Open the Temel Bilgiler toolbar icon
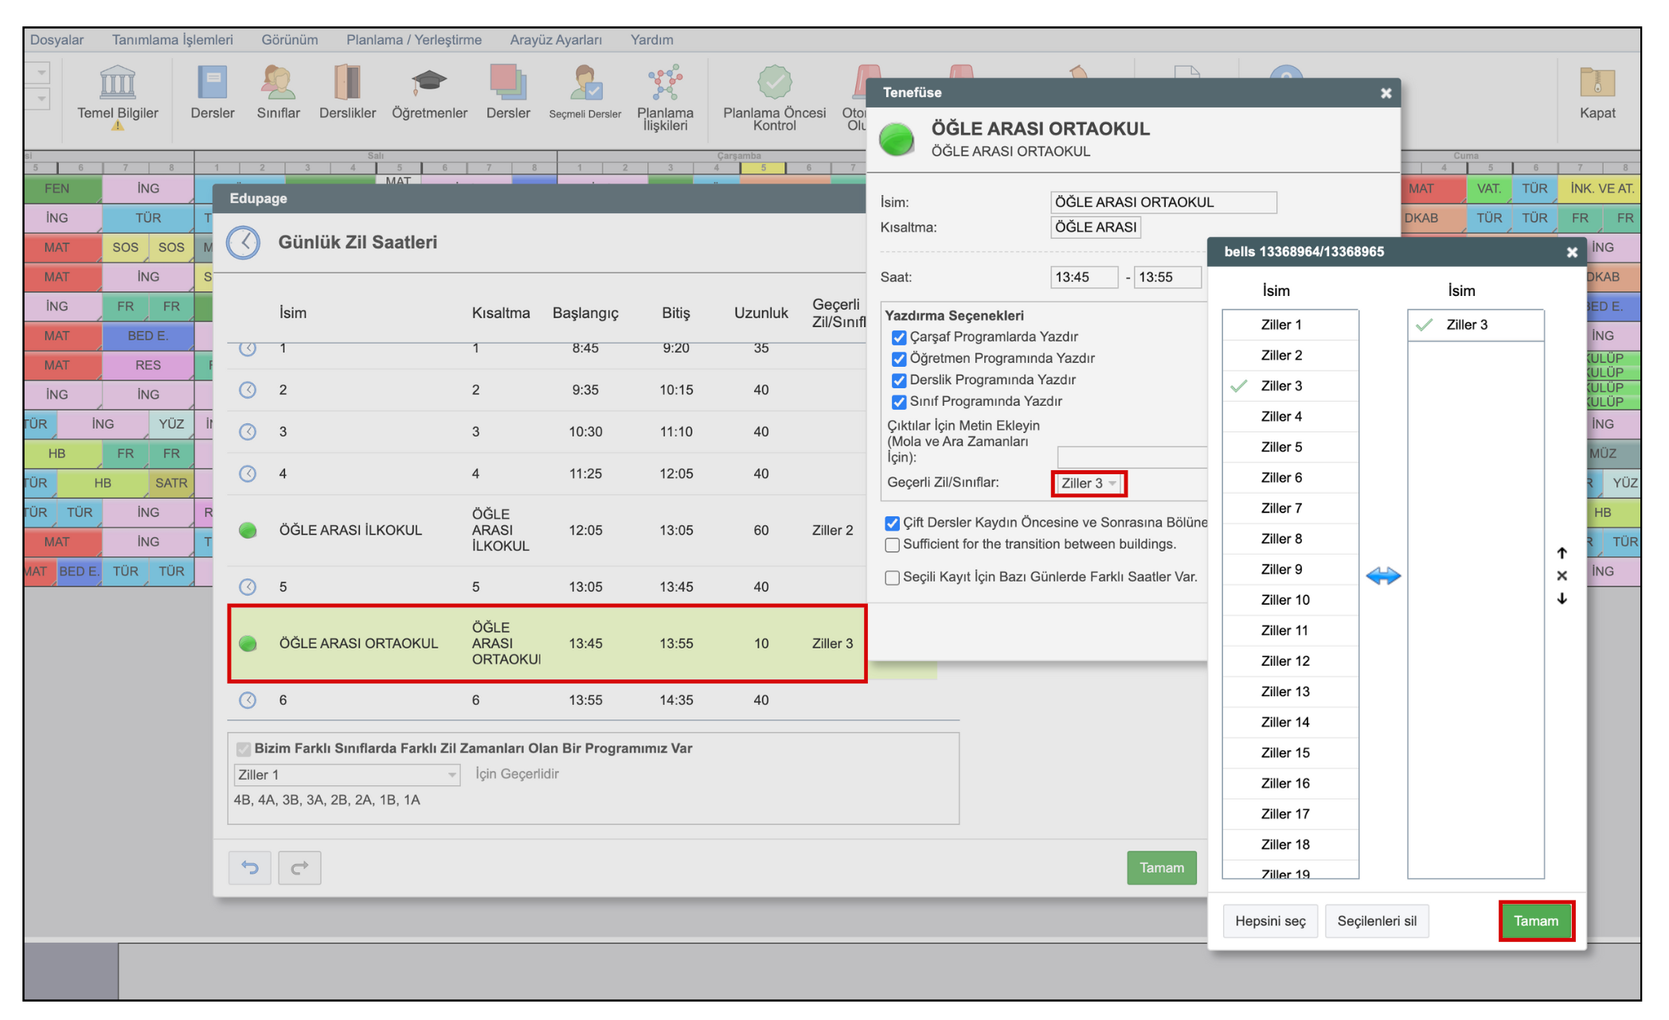 click(x=117, y=83)
